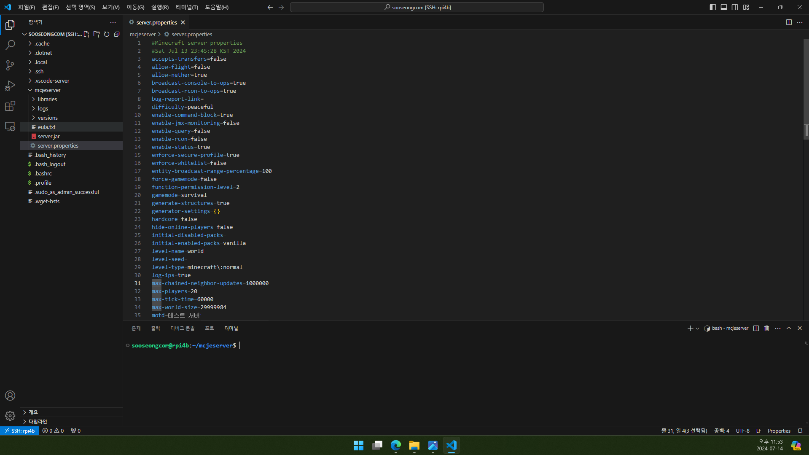809x455 pixels.
Task: Close the server.properties editor tab
Action: pyautogui.click(x=183, y=22)
